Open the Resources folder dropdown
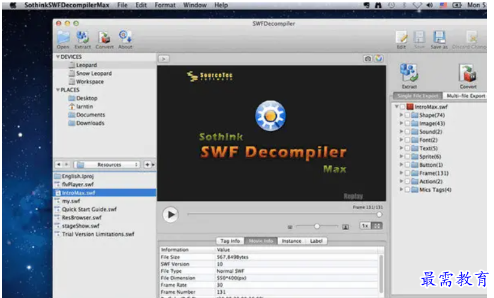Viewport: 494px width, 298px height. (x=107, y=164)
